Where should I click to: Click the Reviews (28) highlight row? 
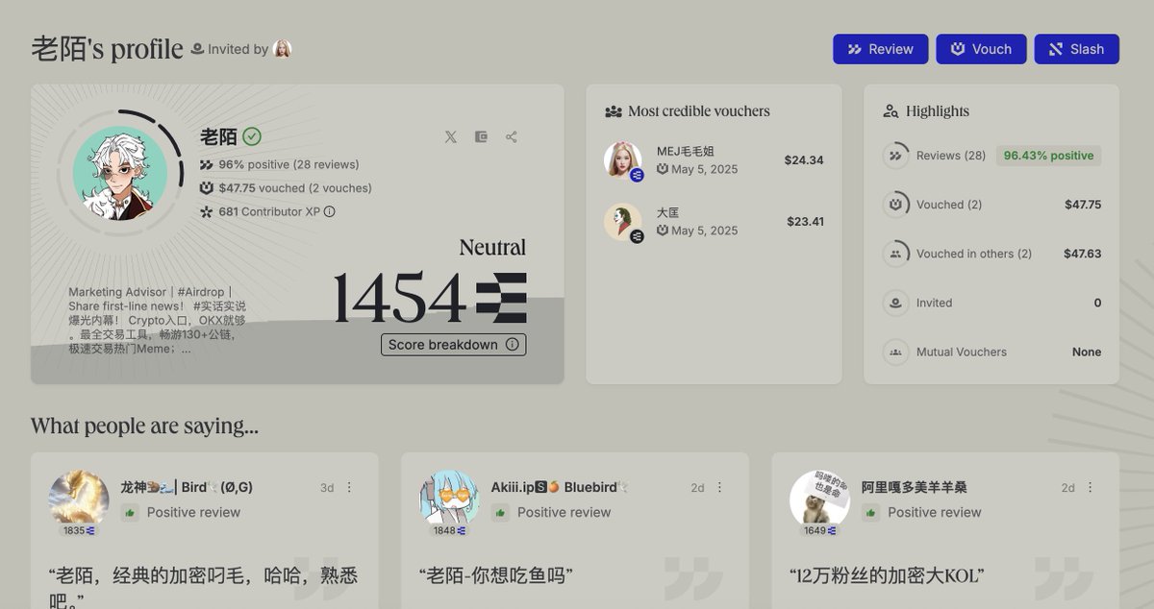991,155
